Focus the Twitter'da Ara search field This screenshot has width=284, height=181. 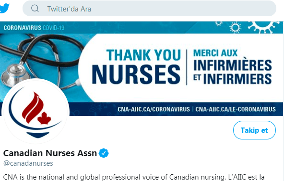pyautogui.click(x=149, y=8)
